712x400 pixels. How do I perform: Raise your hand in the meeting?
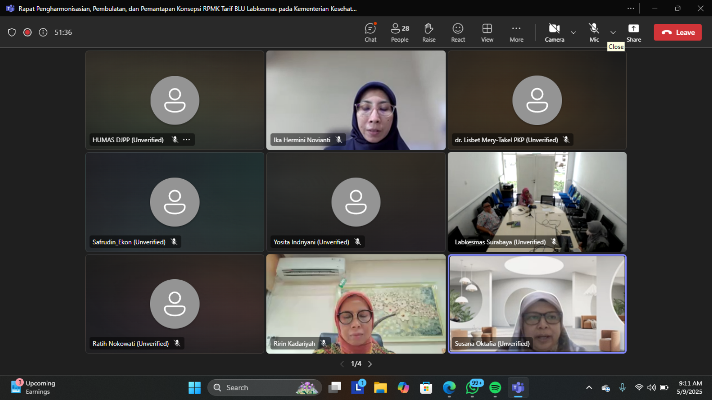429,33
